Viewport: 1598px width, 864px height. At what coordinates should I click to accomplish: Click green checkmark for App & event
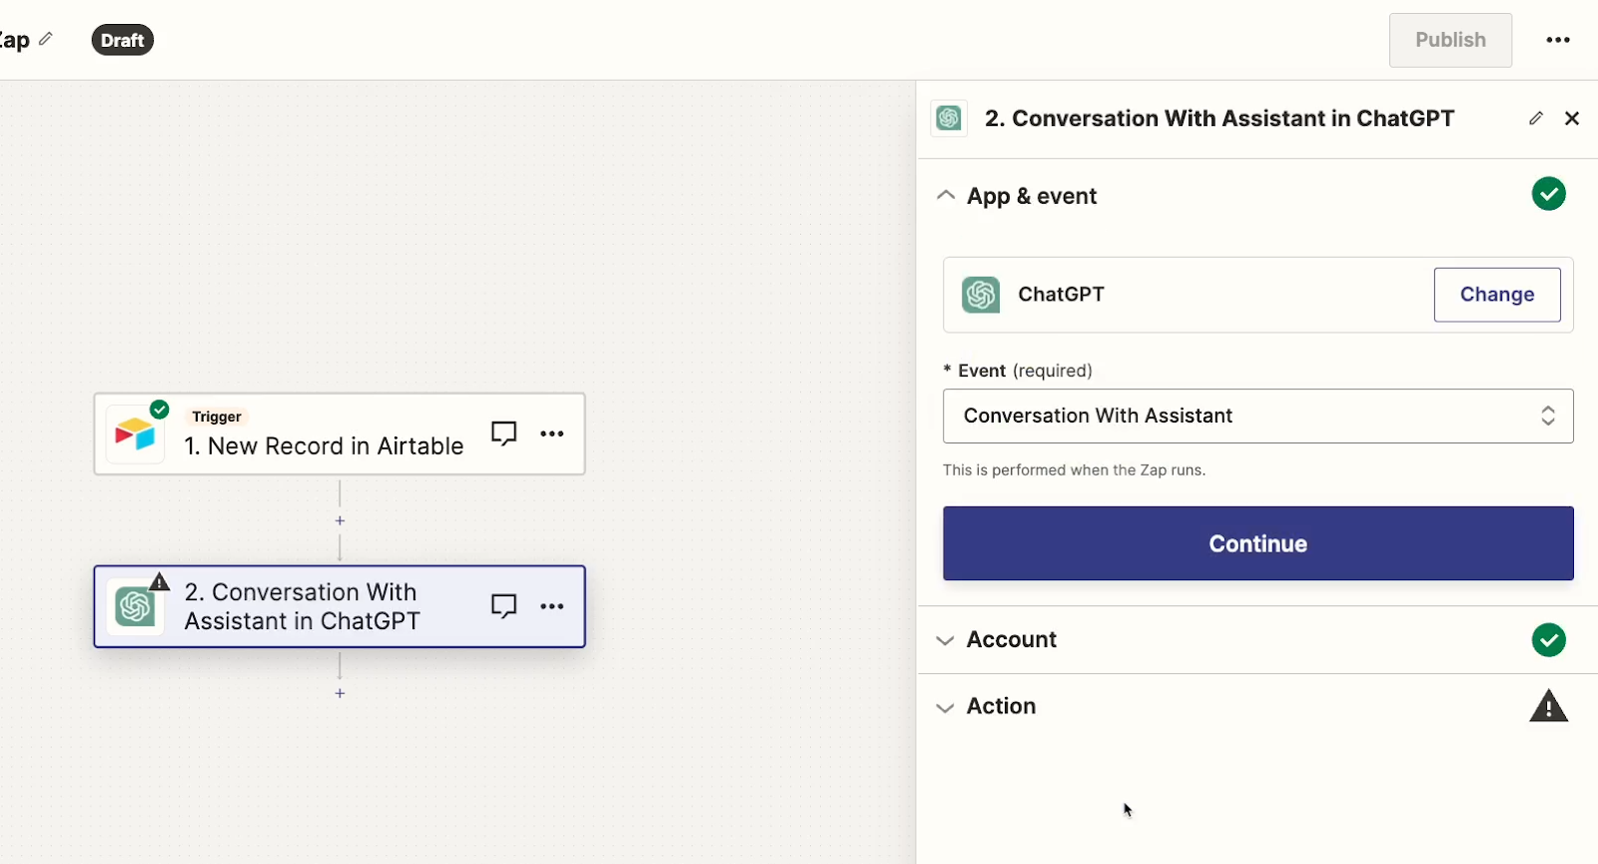[1549, 194]
